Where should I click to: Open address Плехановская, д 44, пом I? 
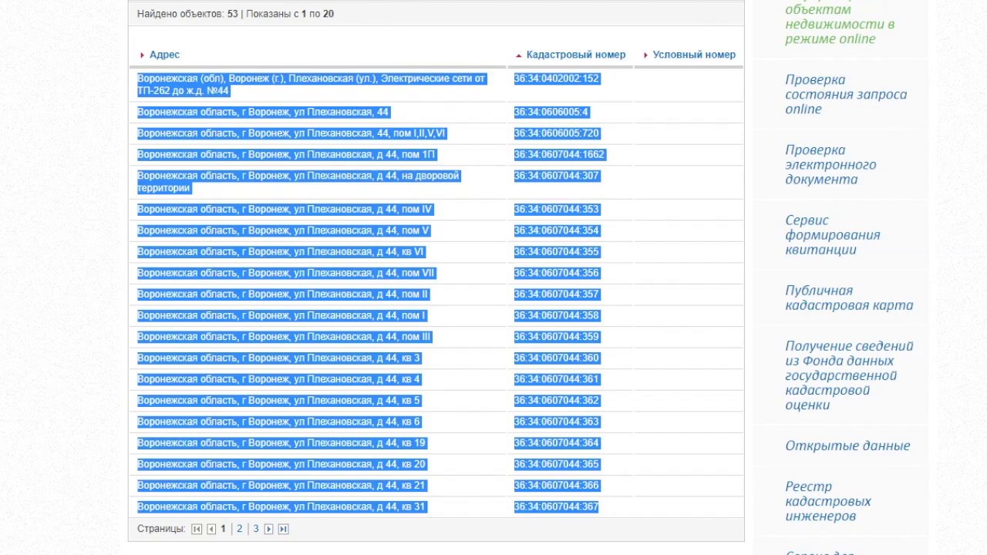(x=281, y=315)
